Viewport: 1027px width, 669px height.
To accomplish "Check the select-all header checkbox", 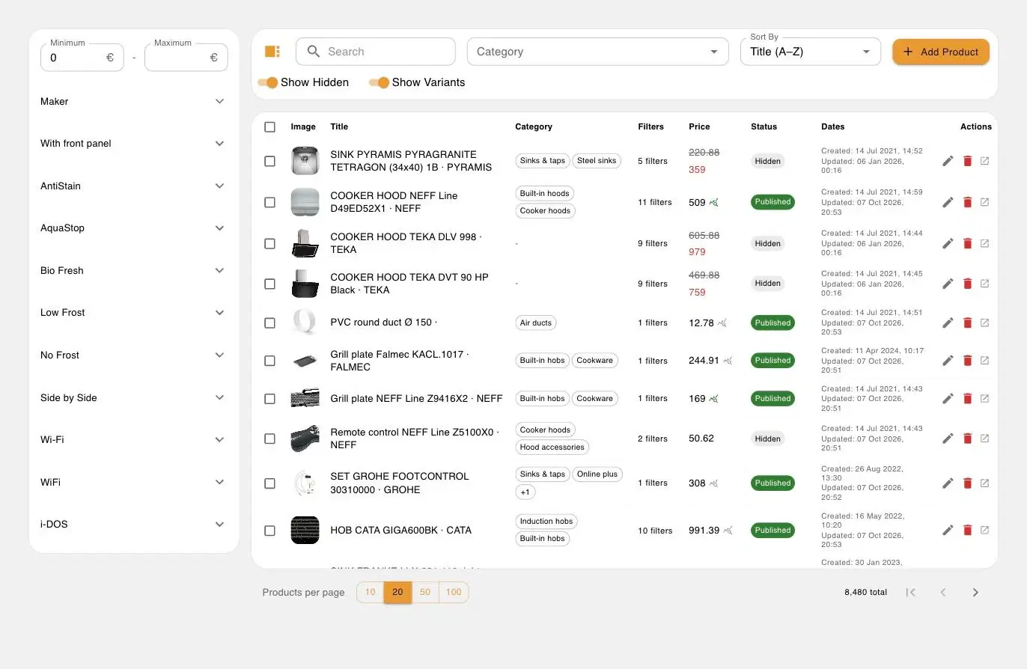I will click(269, 126).
